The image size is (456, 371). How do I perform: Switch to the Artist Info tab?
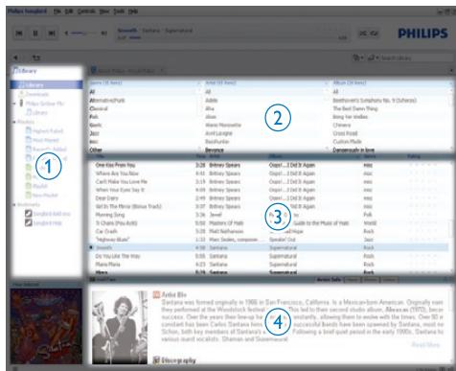(x=329, y=280)
